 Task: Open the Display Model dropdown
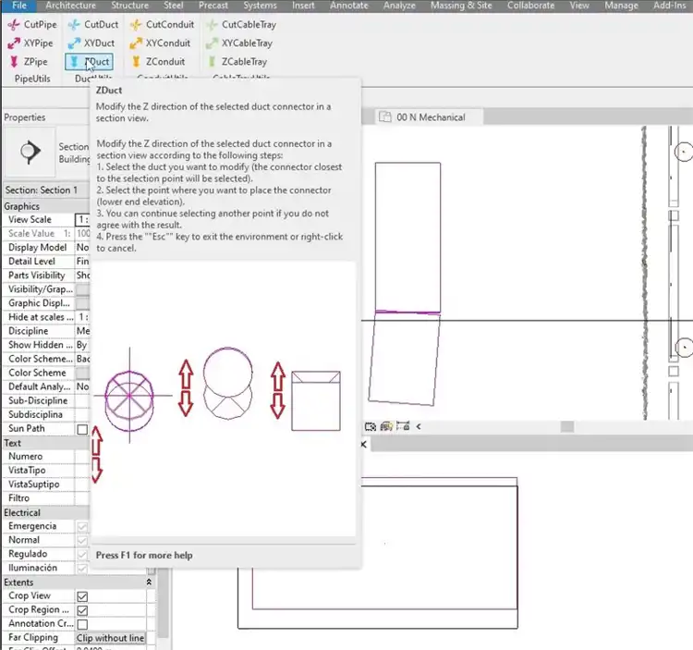[82, 248]
